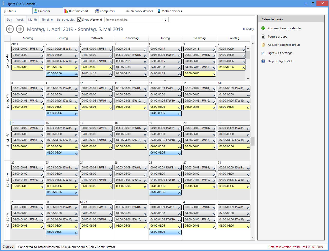Open the Computers tab
The height and width of the screenshot is (251, 329).
click(105, 11)
